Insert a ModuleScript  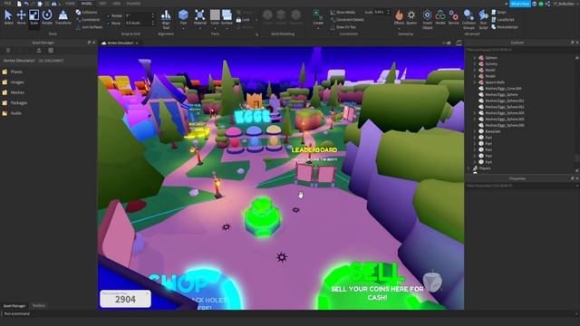pos(505,27)
